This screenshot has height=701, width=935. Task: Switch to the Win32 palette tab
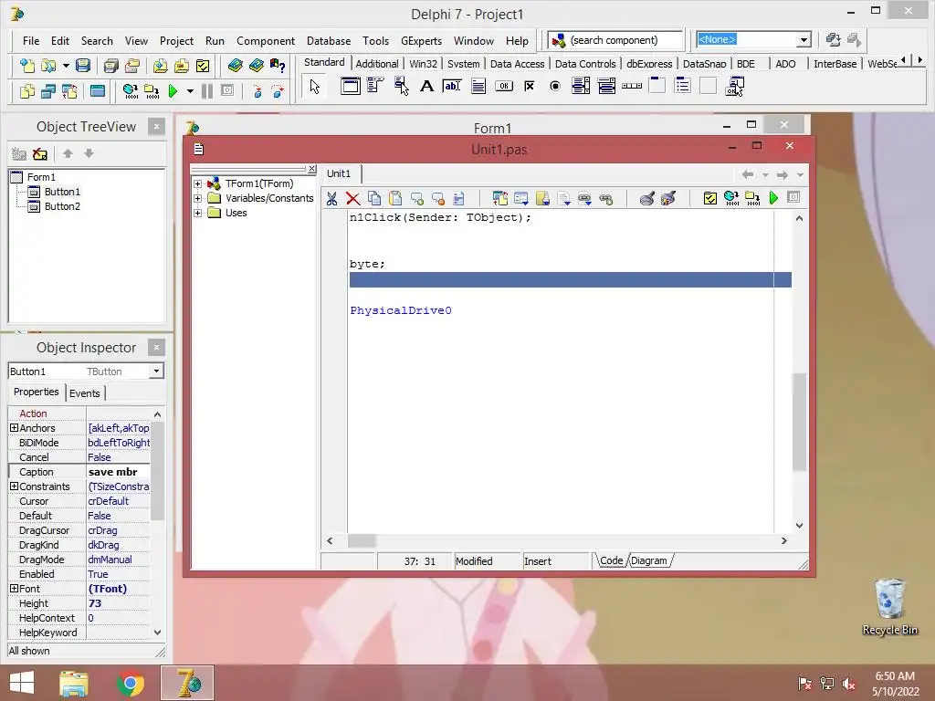[424, 64]
